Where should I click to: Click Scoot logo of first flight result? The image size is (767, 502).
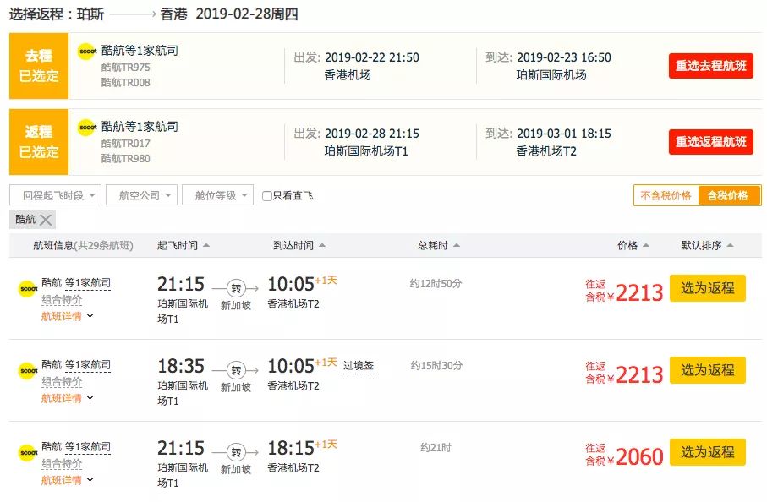[x=28, y=288]
